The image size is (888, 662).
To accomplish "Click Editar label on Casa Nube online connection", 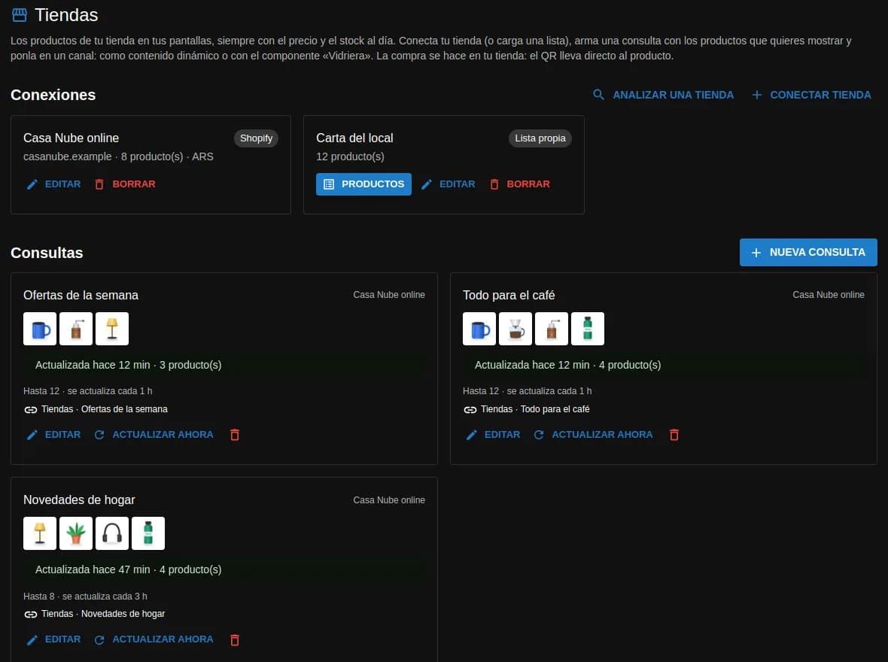I will [x=63, y=184].
